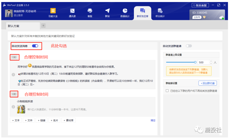Select the 默认方案 tab
This screenshot has height=140, width=229.
(23, 26)
